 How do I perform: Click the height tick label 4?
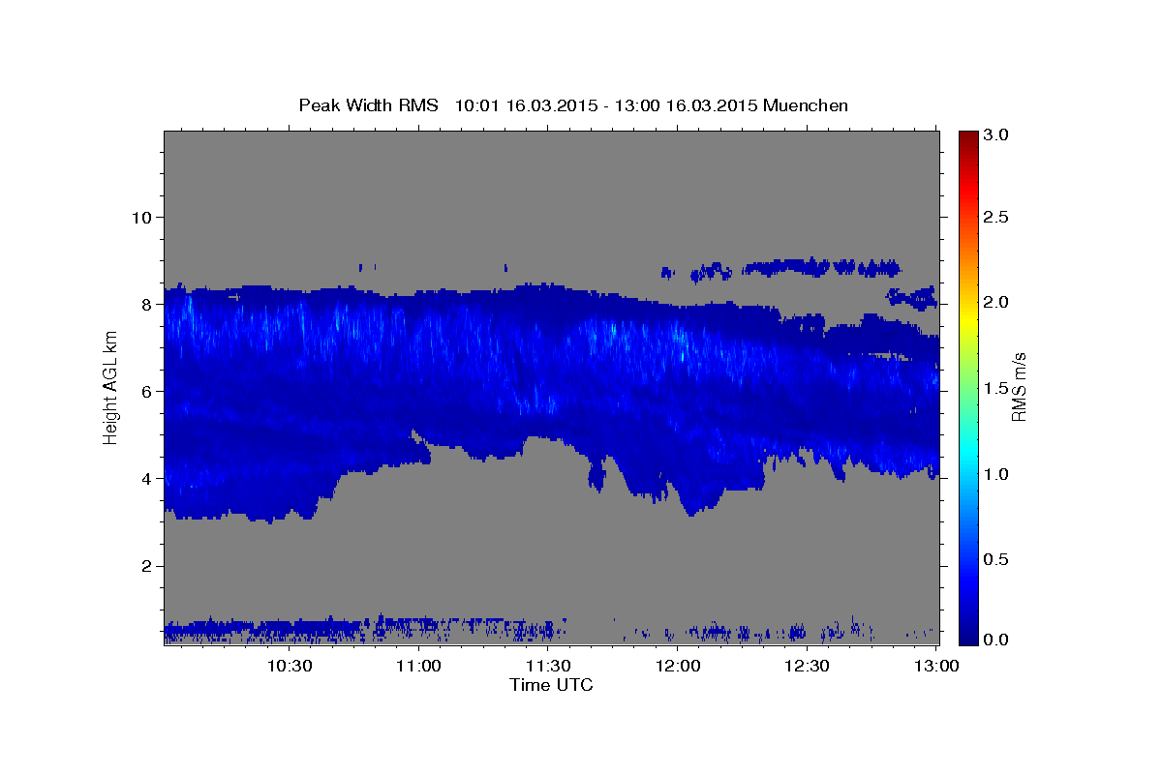pyautogui.click(x=147, y=478)
